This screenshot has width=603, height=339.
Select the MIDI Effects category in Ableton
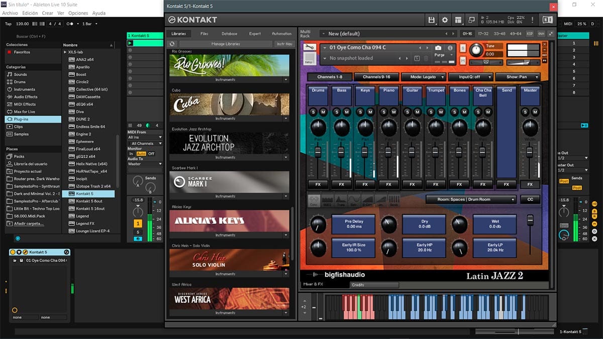(x=25, y=104)
